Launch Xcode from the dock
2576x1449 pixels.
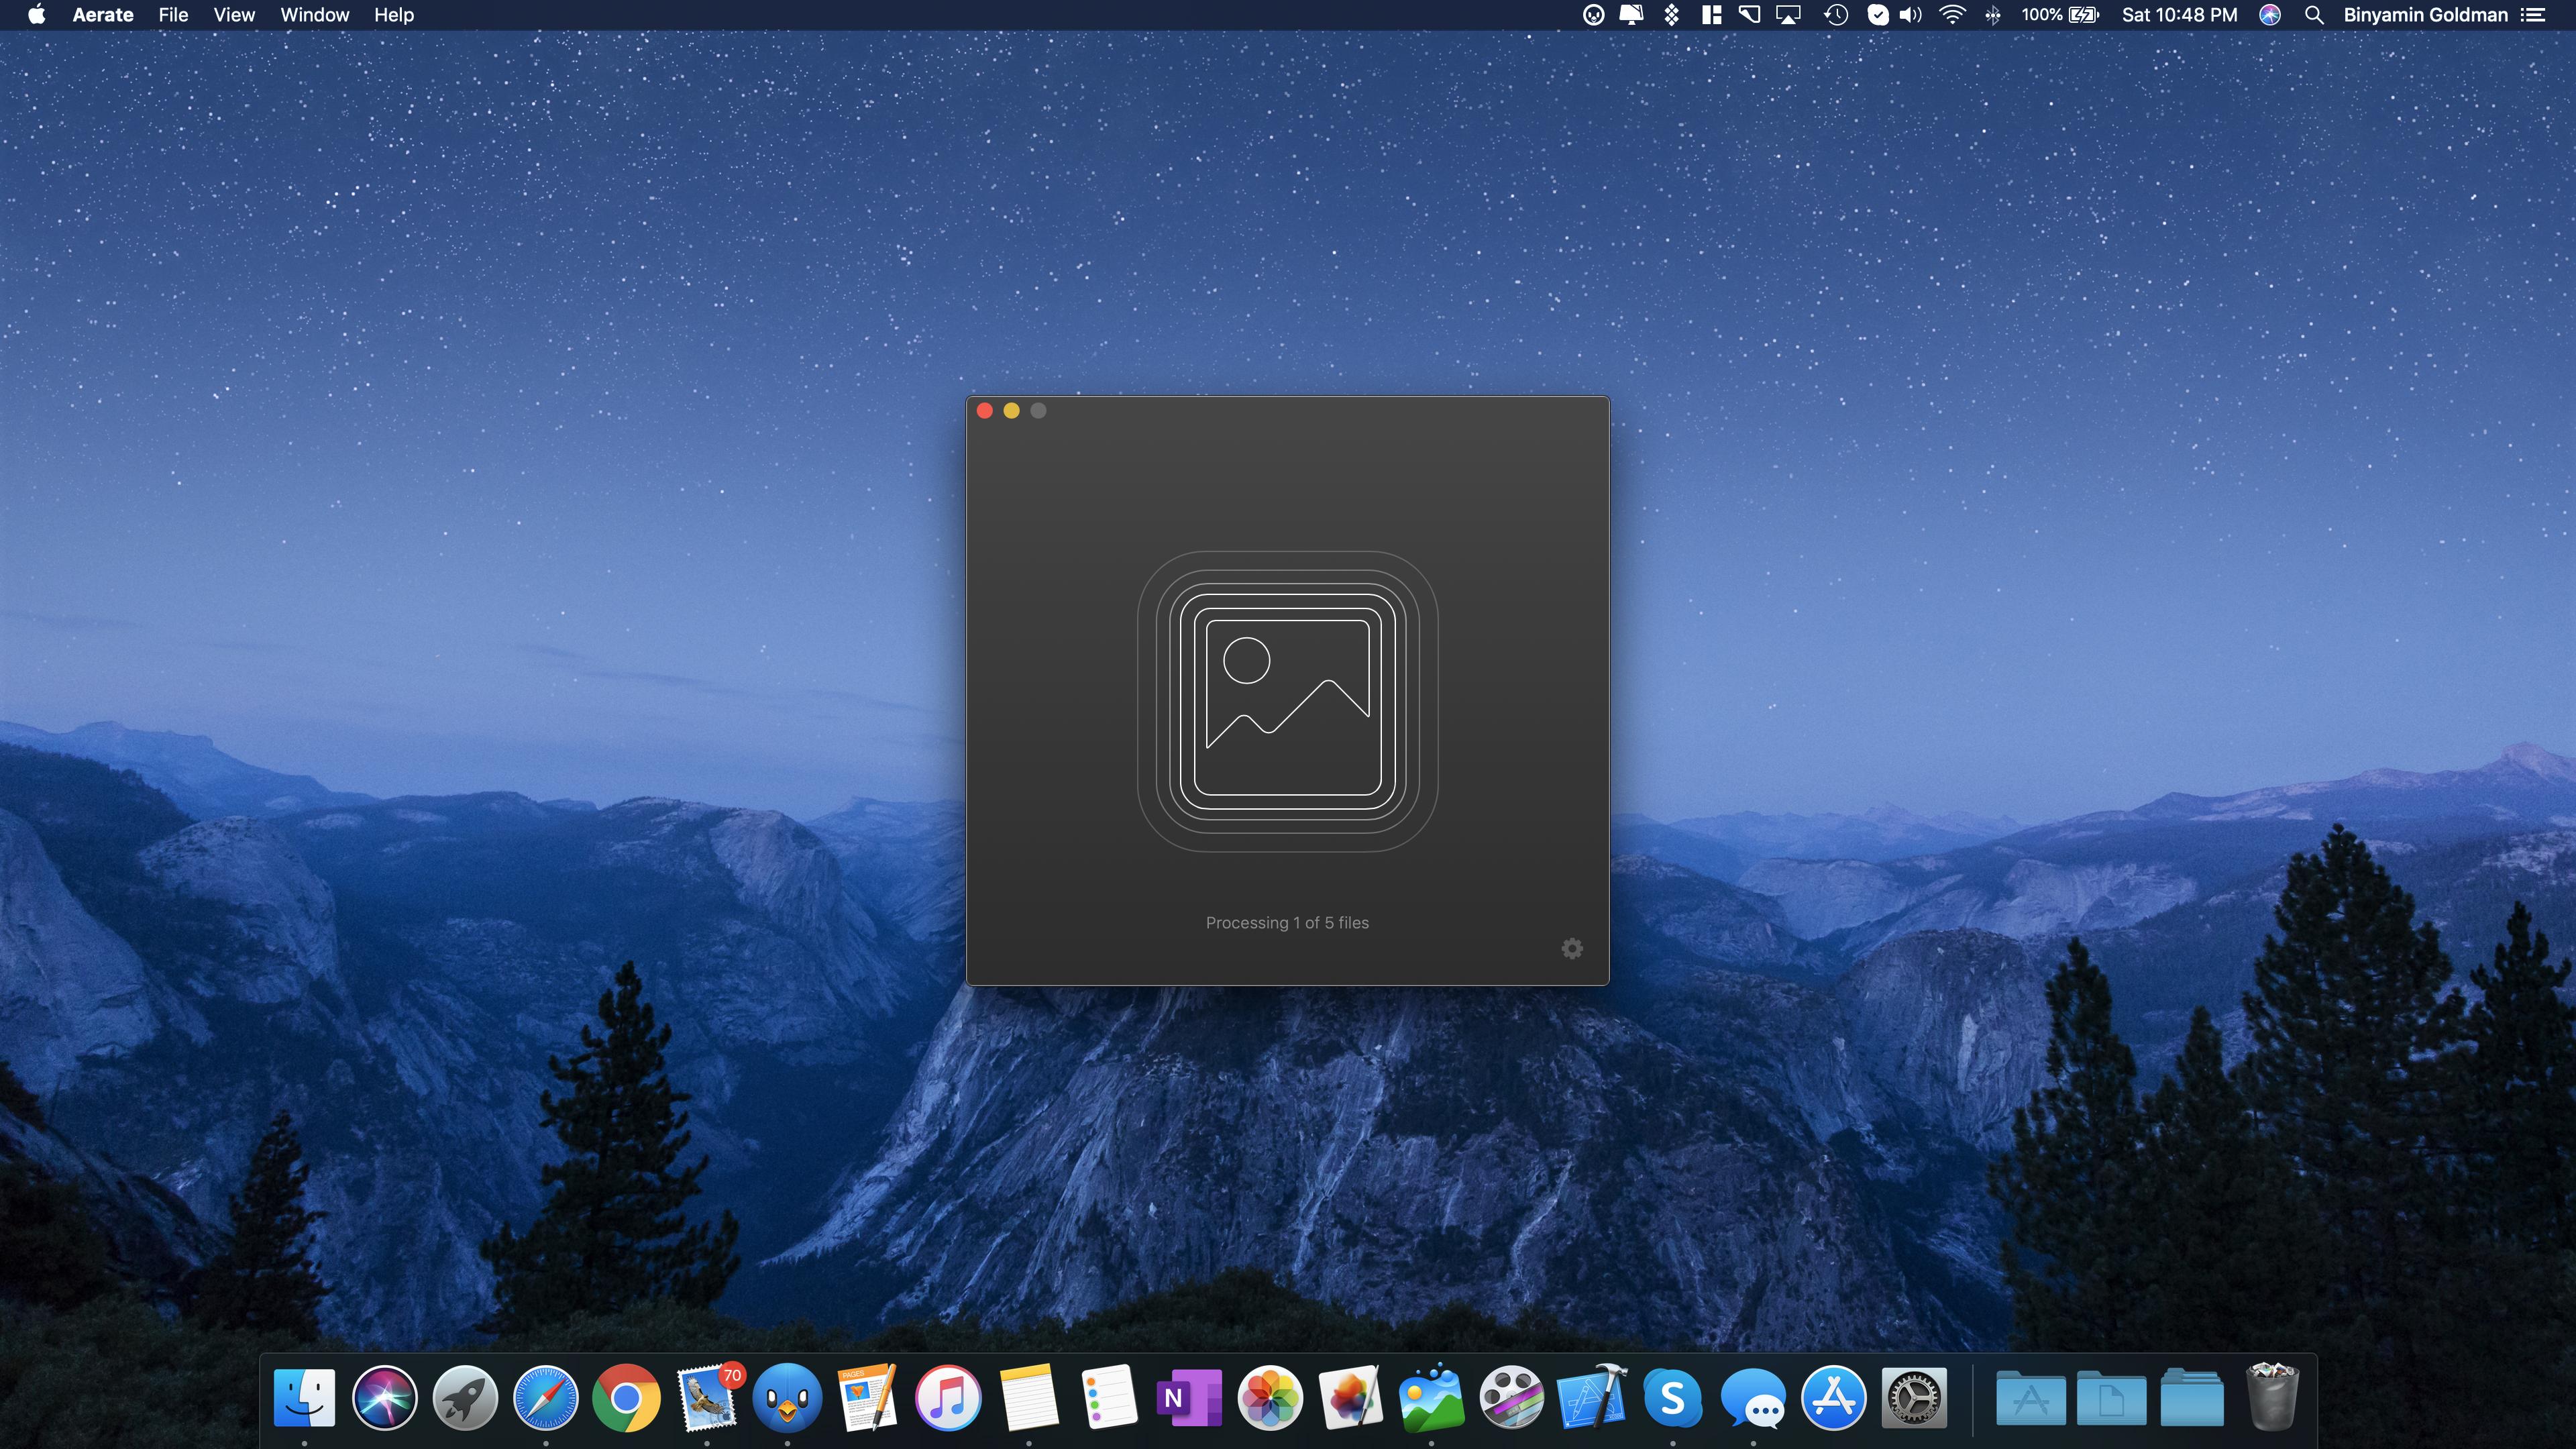point(1591,1397)
